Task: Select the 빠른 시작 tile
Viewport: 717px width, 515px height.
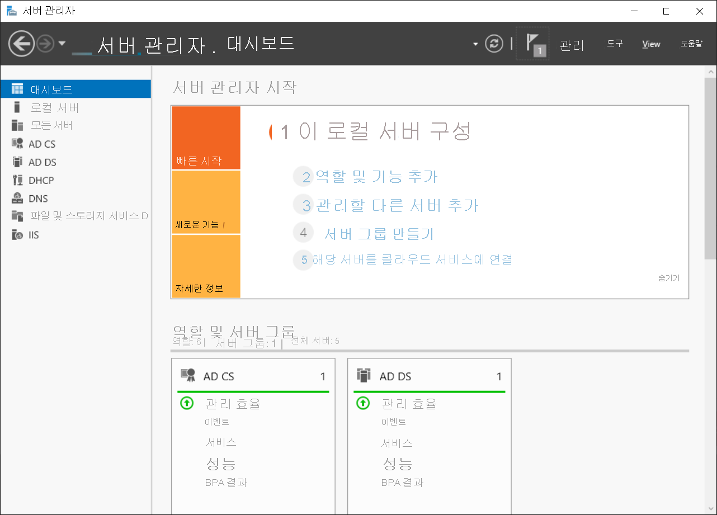Action: click(206, 138)
